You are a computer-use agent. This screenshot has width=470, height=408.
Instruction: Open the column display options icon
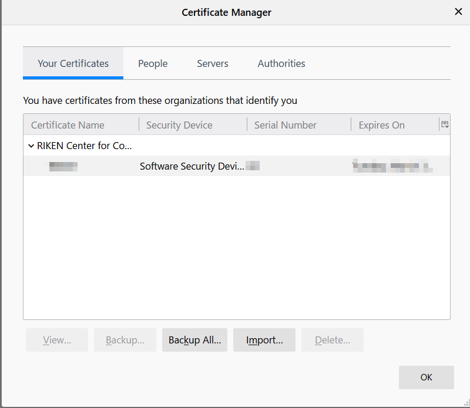click(x=445, y=124)
